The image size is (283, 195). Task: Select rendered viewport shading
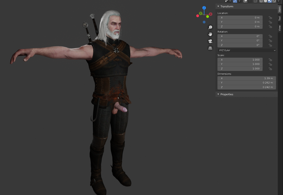(274, 1)
